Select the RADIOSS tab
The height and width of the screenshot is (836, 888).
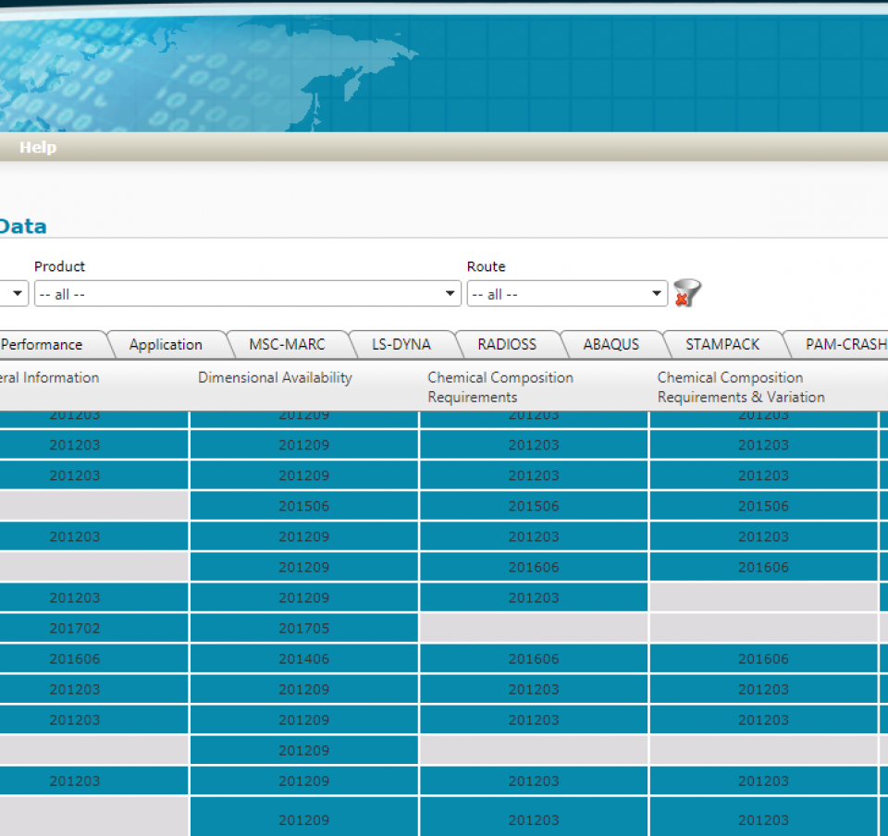(x=507, y=345)
